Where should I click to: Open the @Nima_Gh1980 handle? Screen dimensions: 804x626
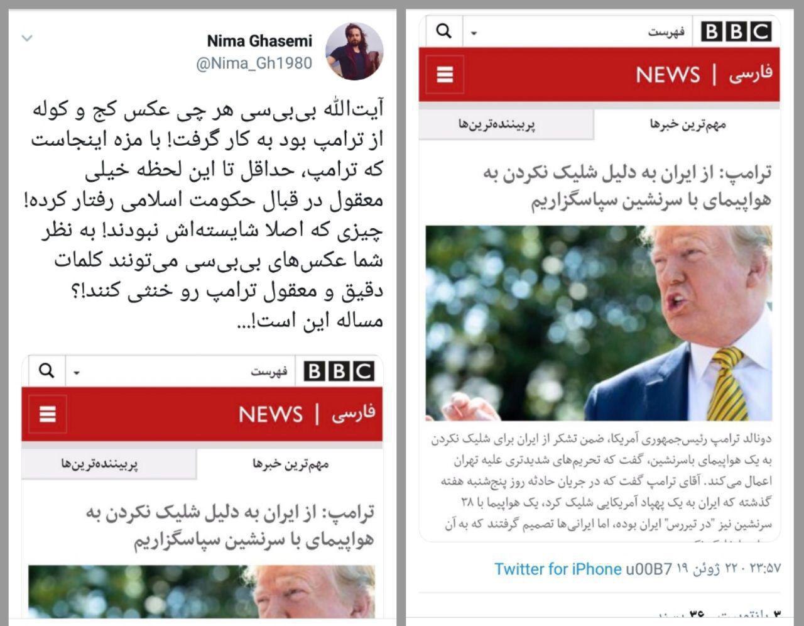pos(254,63)
